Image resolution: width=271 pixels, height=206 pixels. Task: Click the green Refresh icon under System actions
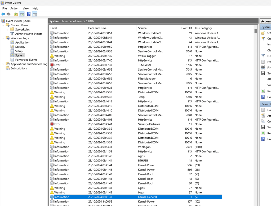coord(263,91)
